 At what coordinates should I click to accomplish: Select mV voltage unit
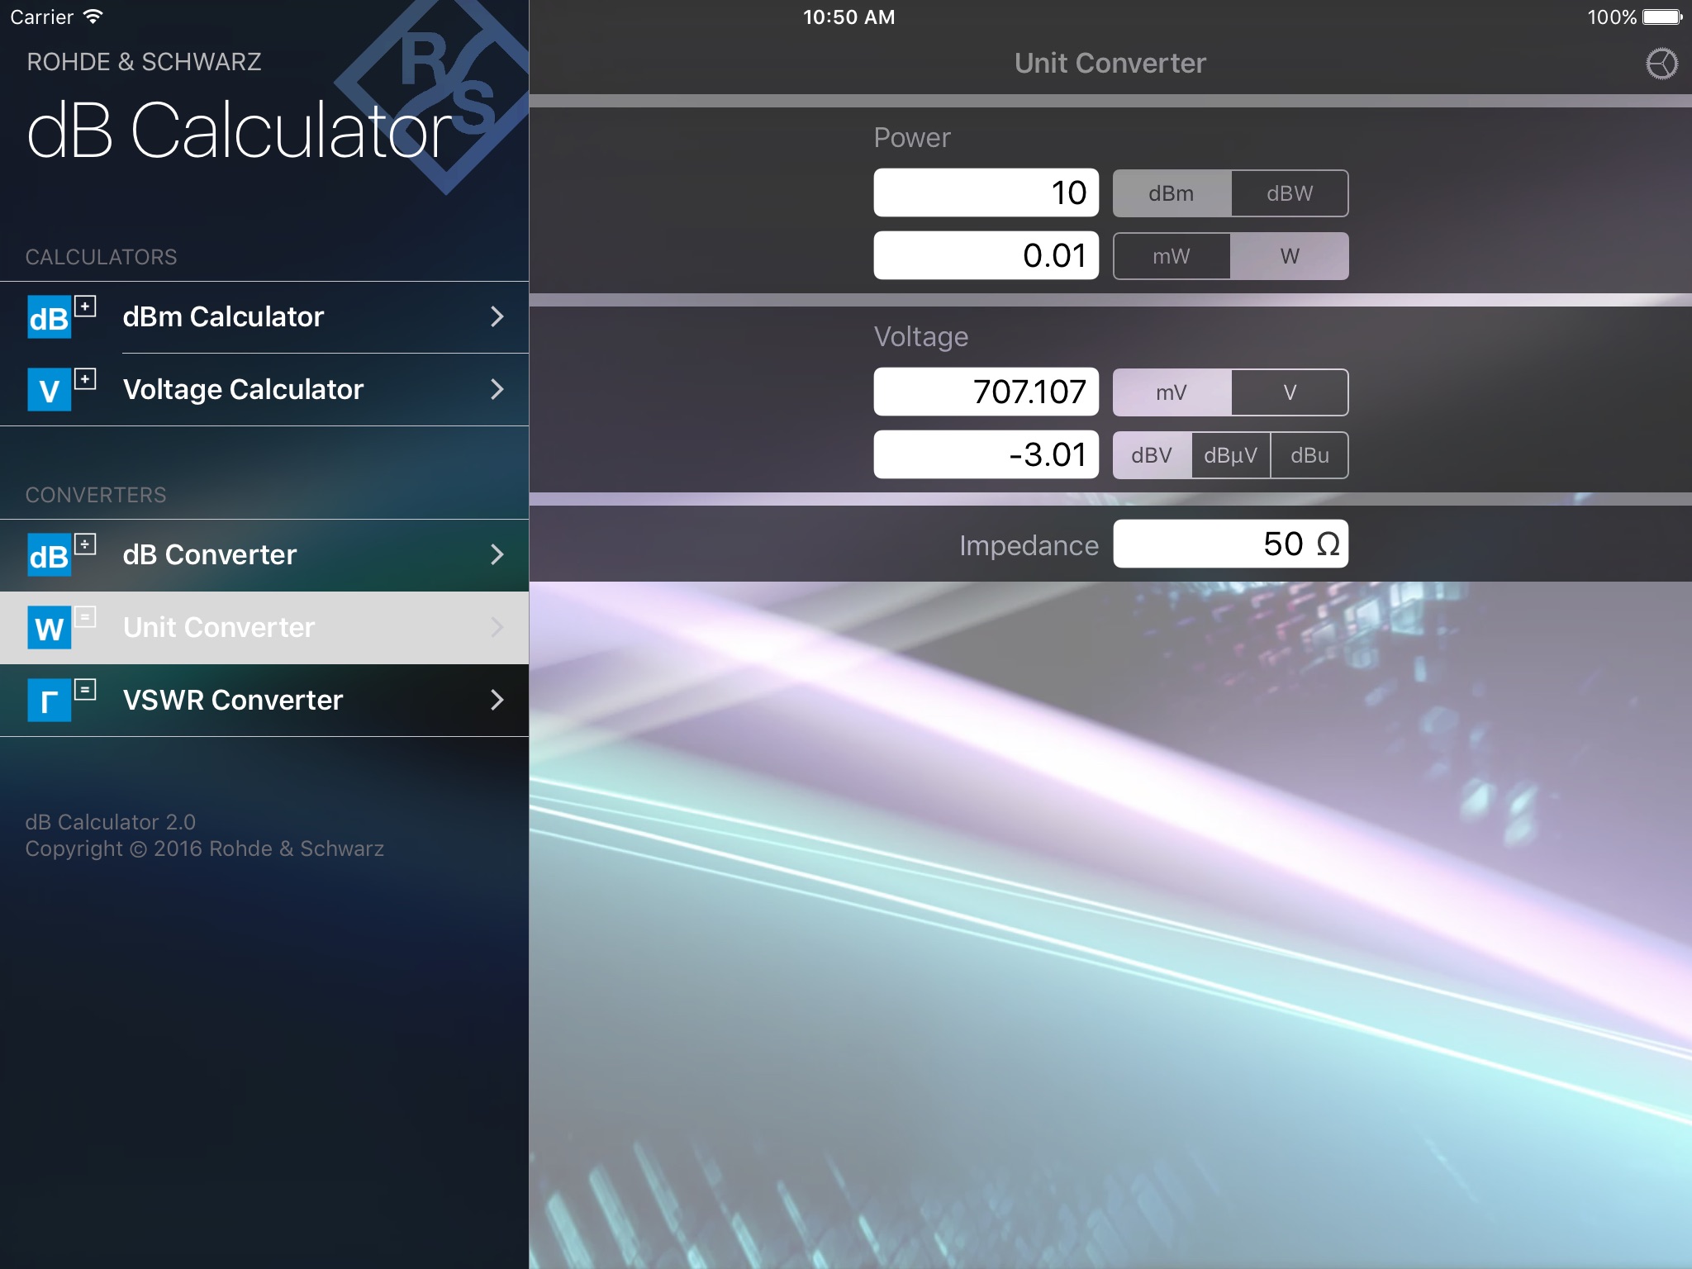click(1172, 392)
